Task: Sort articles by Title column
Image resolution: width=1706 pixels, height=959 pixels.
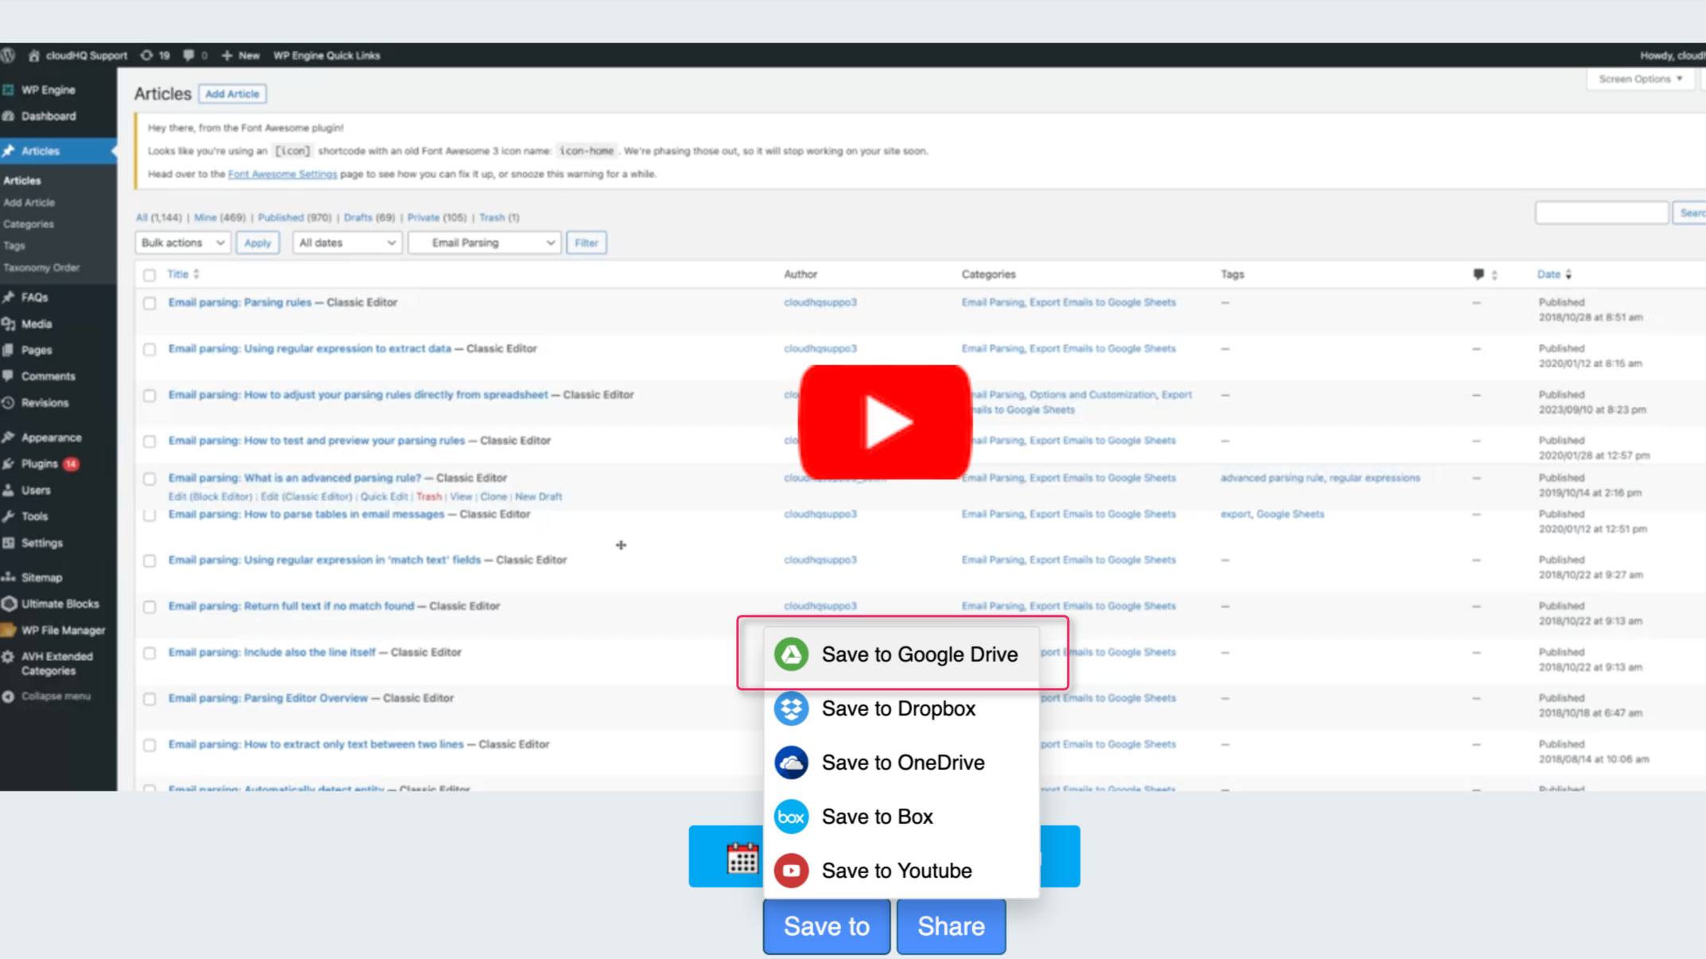Action: (x=183, y=274)
